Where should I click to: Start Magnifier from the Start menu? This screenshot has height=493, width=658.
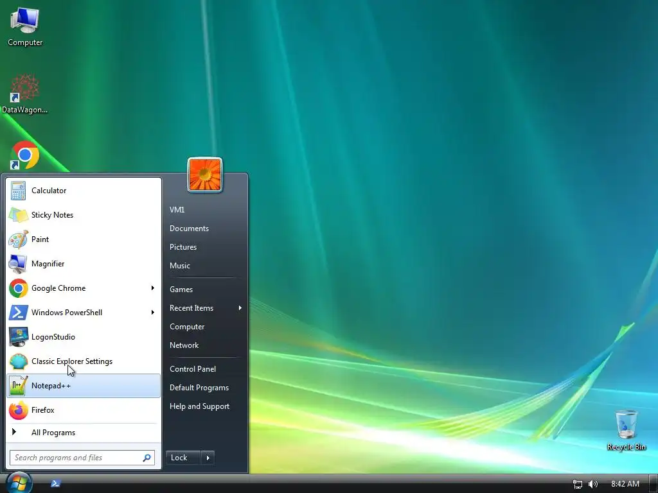(84, 264)
